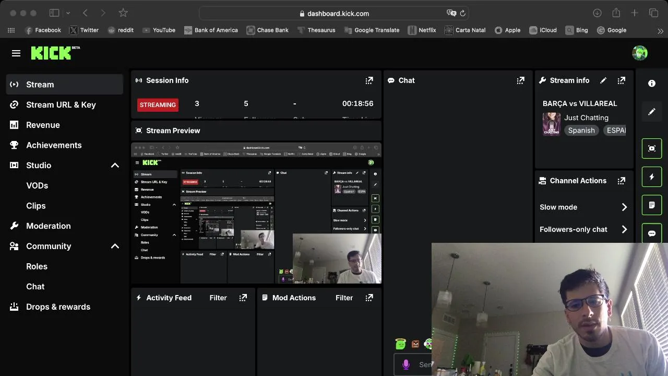
Task: Click the green halo emote in chat
Action: pos(400,344)
